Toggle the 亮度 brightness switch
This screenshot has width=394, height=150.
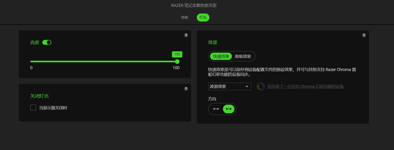click(47, 42)
